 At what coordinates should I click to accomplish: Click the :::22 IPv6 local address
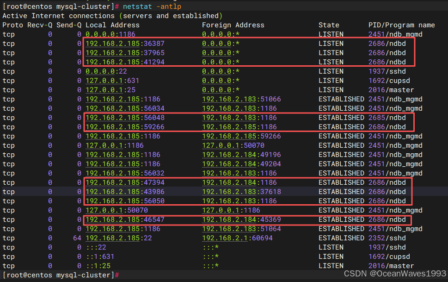96,247
